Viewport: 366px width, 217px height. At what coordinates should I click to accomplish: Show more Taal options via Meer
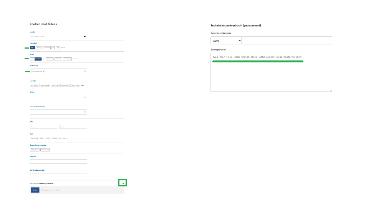[65, 139]
